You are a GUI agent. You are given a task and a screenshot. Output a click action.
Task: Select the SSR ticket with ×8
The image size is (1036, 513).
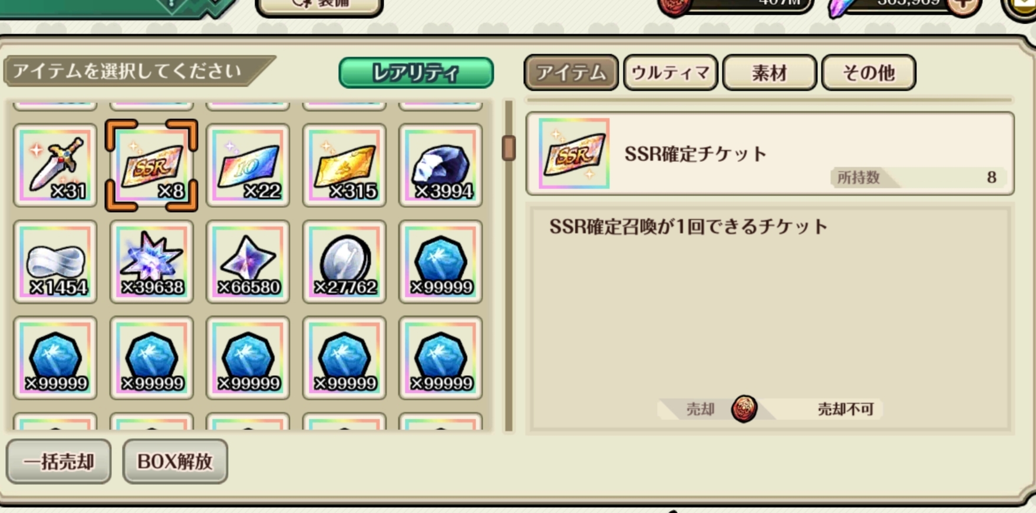[151, 166]
